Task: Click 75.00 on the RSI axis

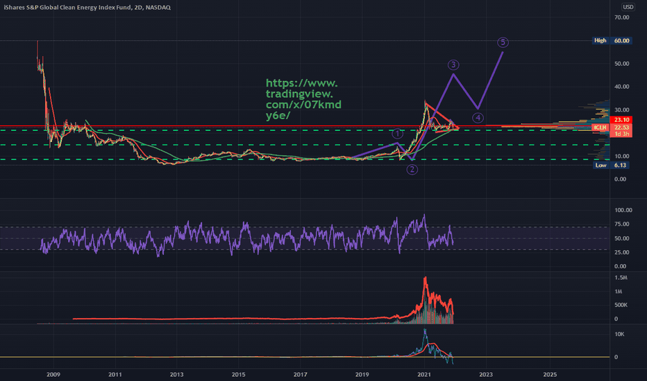Action: click(621, 224)
